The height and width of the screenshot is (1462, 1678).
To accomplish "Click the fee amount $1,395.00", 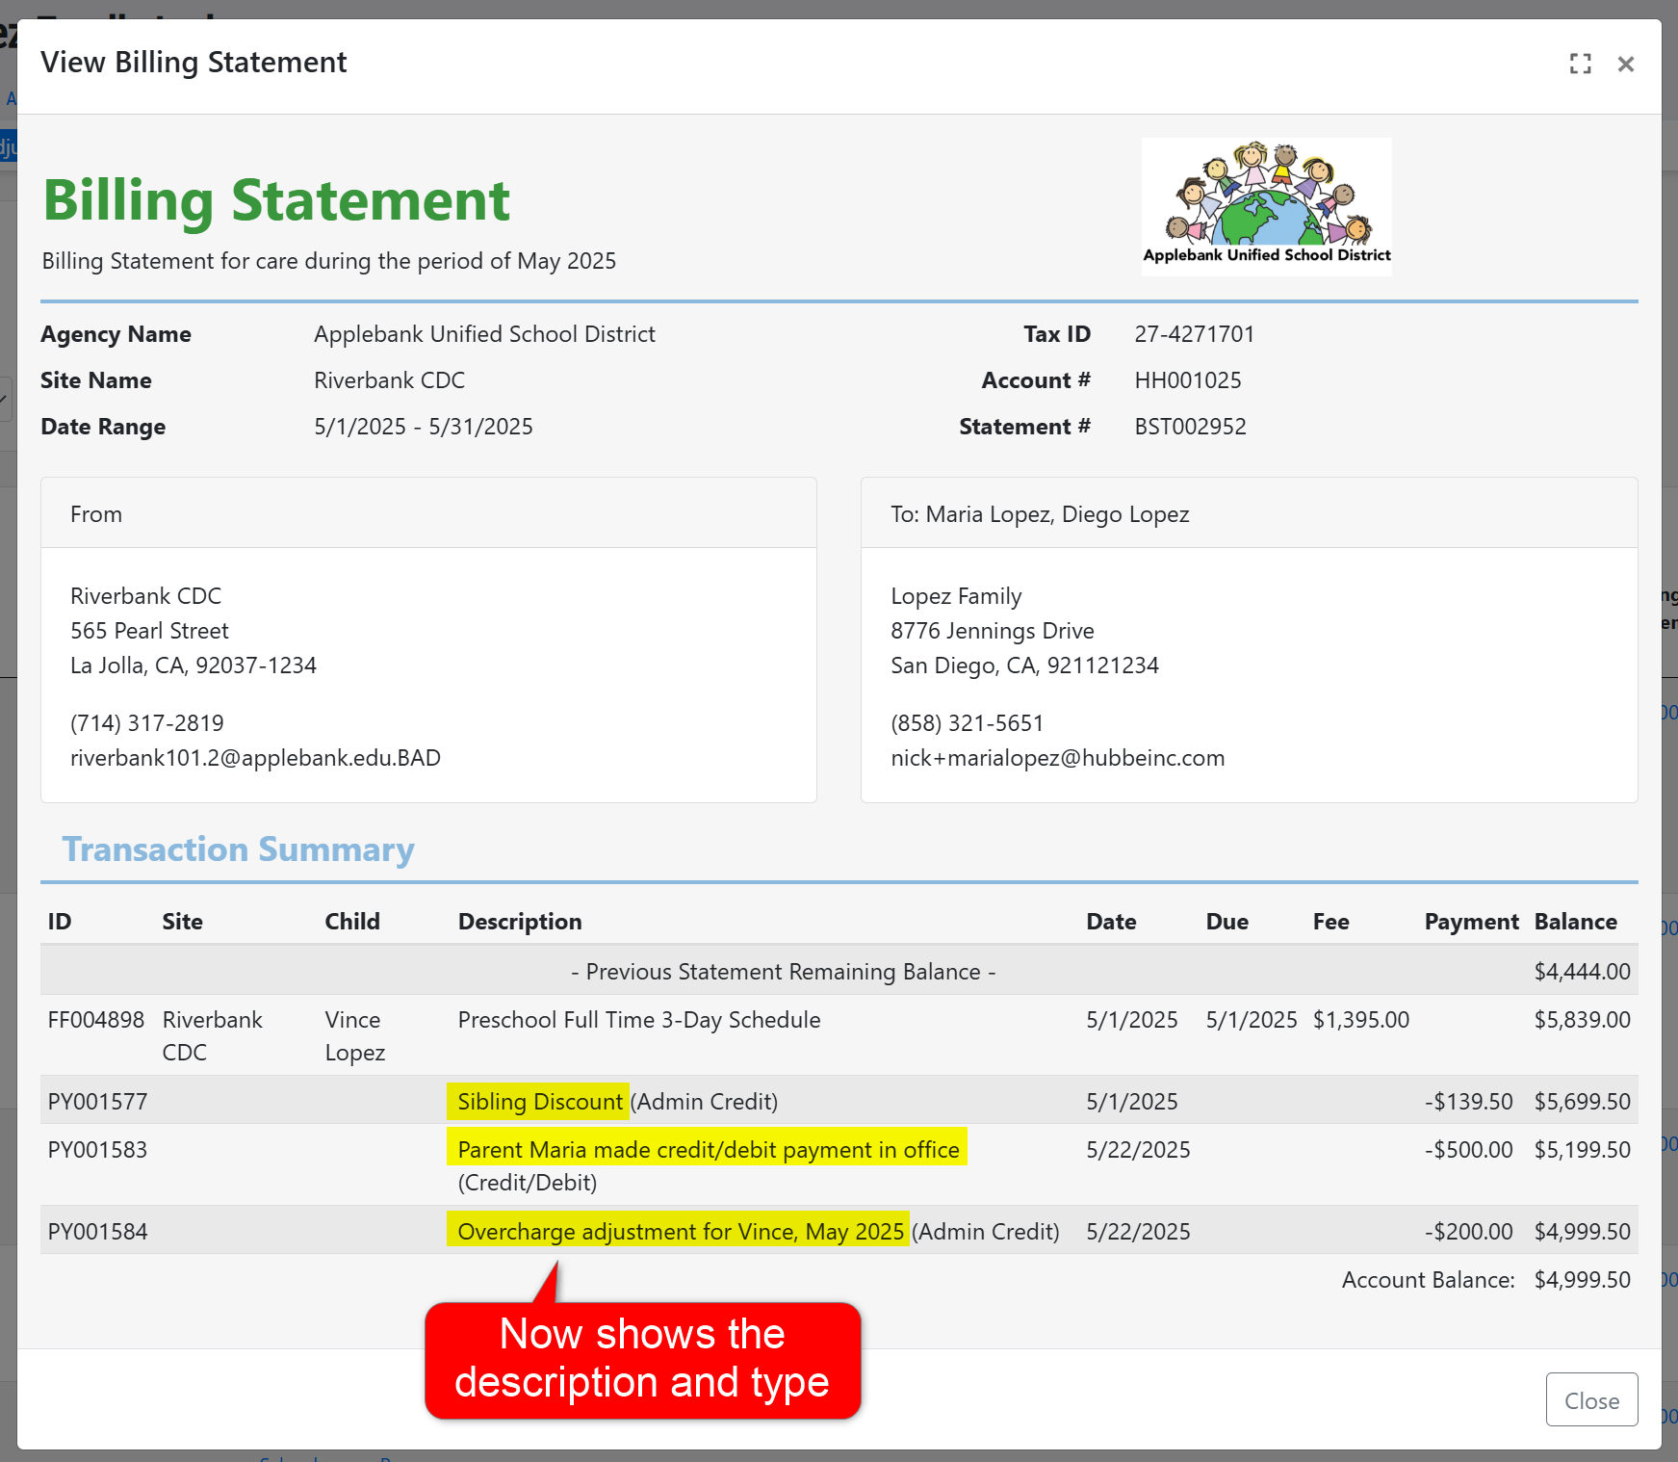I will click(x=1361, y=1020).
